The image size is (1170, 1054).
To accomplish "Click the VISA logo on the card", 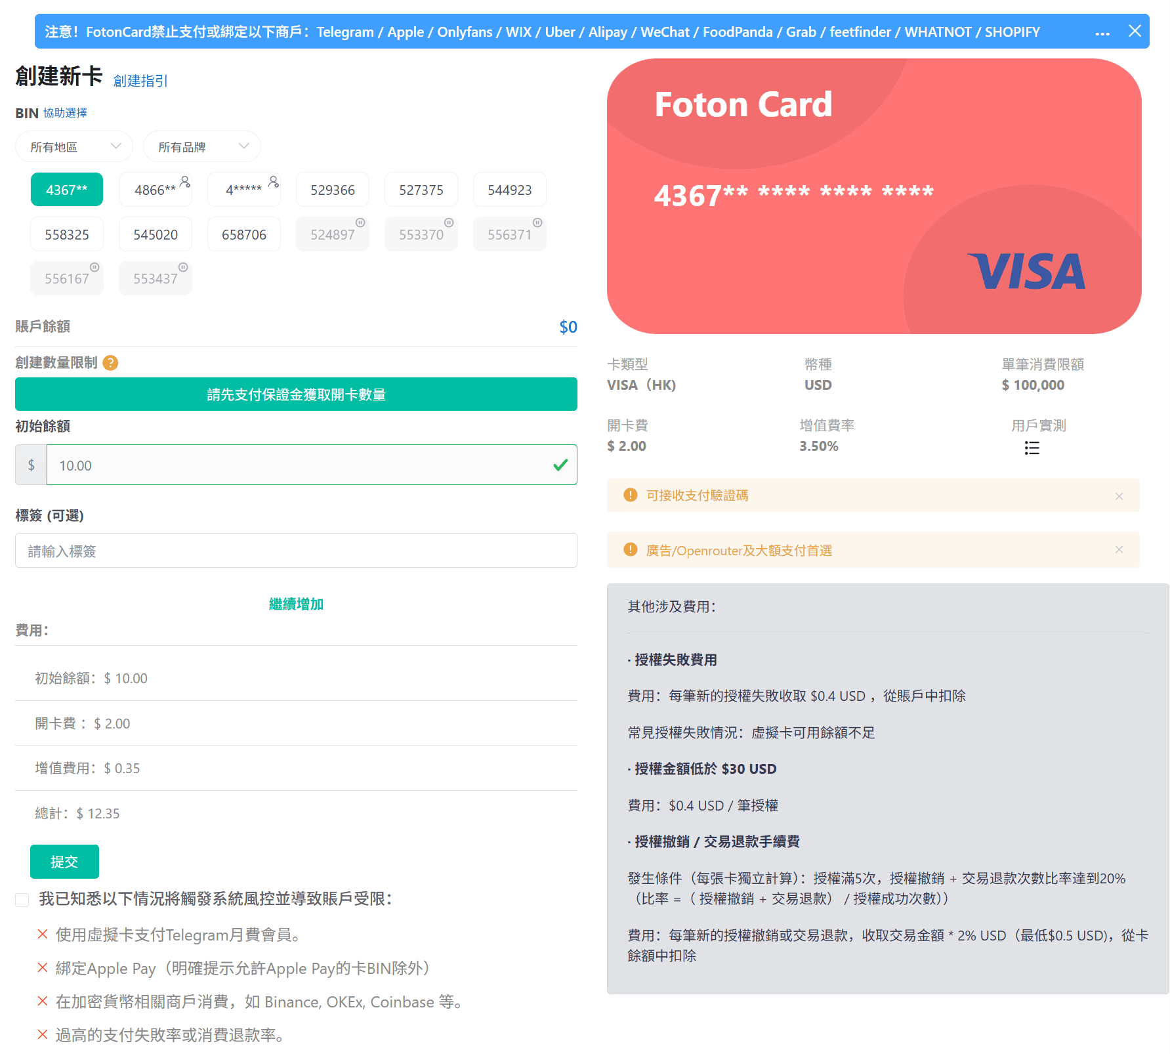I will 1027,272.
